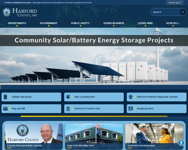Image resolution: width=188 pixels, height=150 pixels.
Task: Click the Website Sign In button
Action: [x=175, y=2]
